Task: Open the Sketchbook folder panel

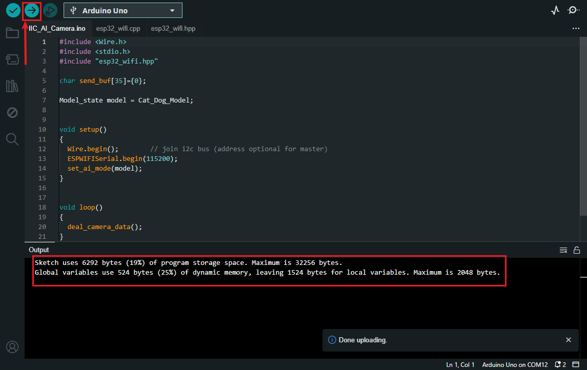Action: pyautogui.click(x=12, y=33)
